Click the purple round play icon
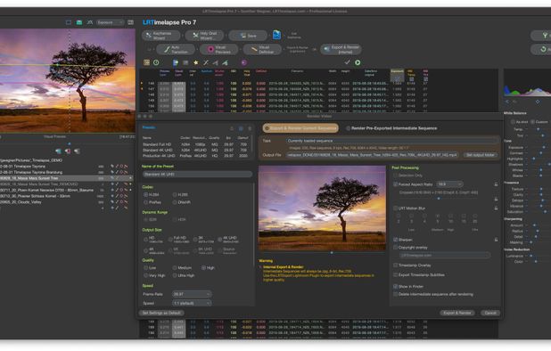Viewport: 551px width, 351px height. point(244,62)
